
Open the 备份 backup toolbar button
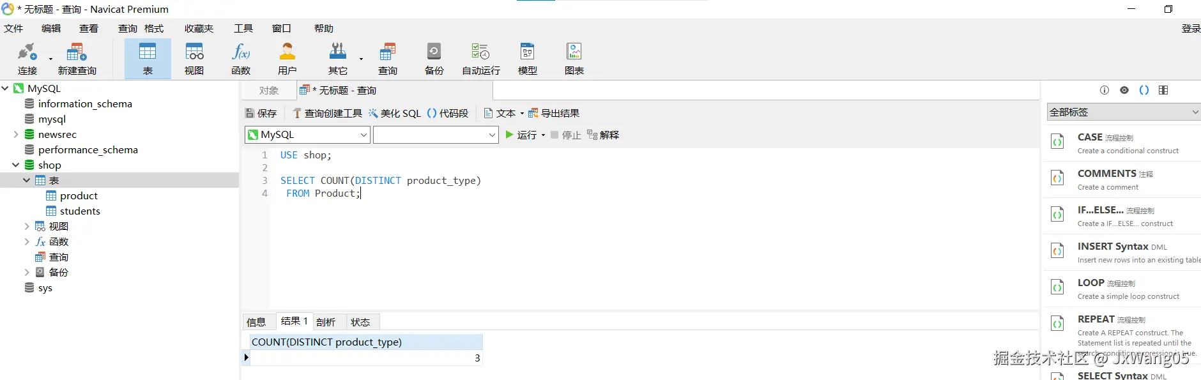click(434, 58)
